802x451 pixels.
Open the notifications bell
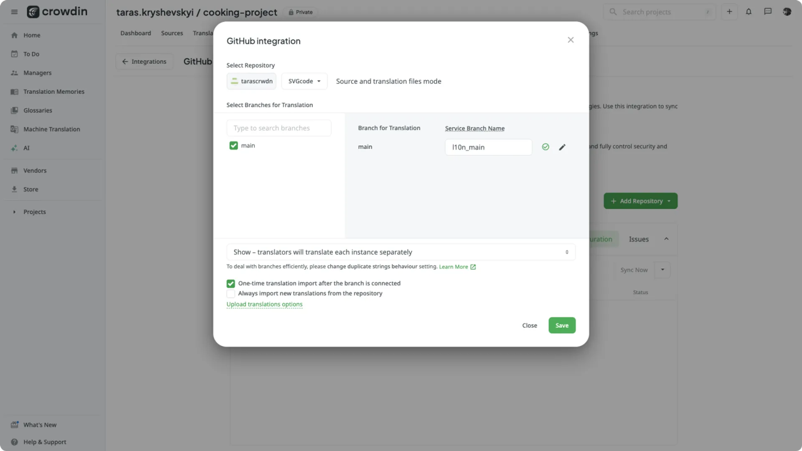coord(749,12)
